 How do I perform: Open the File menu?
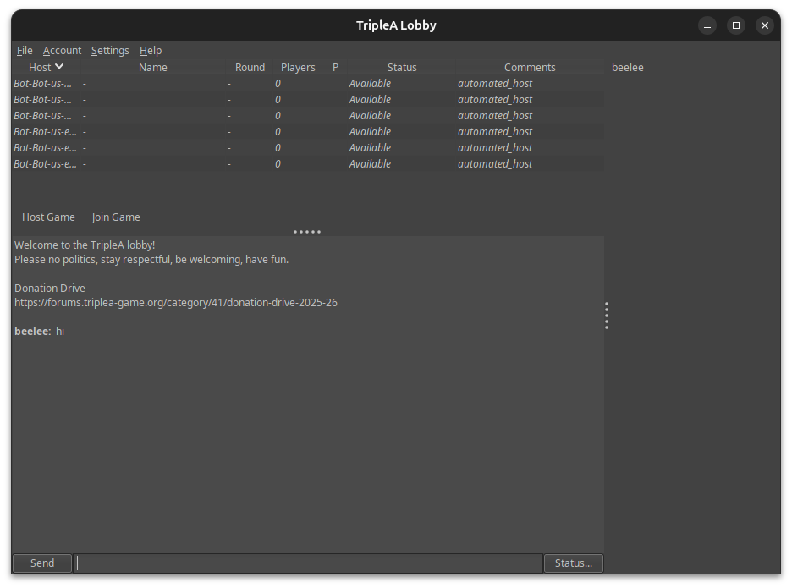[25, 51]
